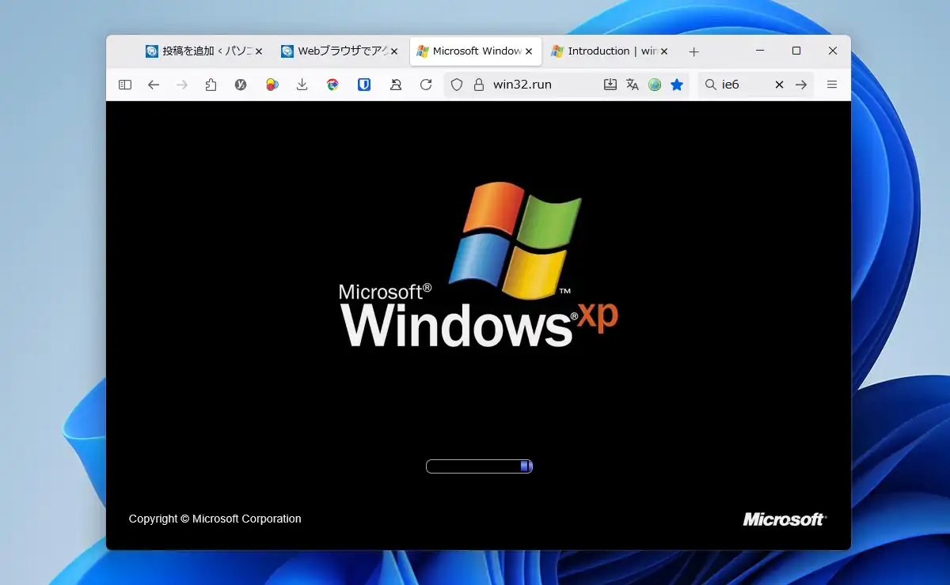
Task: Clear the ie6 search text
Action: coord(779,85)
